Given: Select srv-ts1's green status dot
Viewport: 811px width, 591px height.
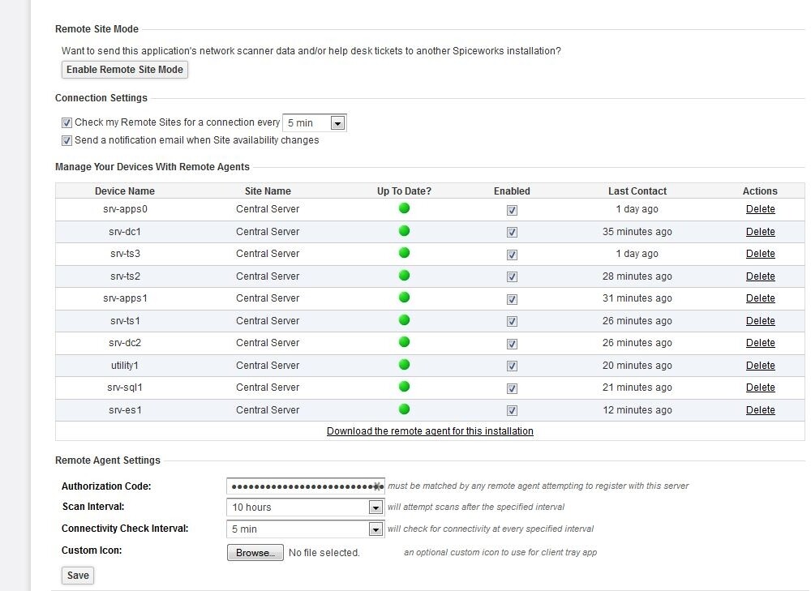Looking at the screenshot, I should point(403,320).
